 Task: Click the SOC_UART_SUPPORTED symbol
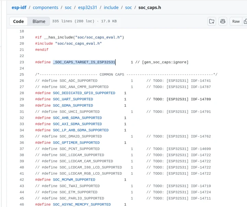click(x=73, y=99)
